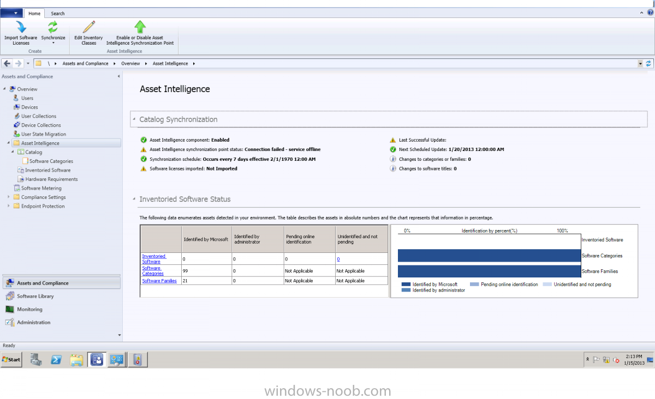Open the Start menu

(x=11, y=360)
